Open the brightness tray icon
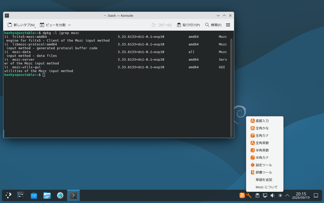 pos(280,195)
